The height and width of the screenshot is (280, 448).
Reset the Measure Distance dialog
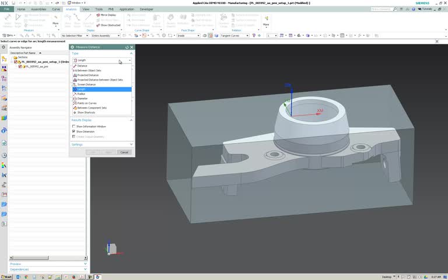click(x=127, y=47)
